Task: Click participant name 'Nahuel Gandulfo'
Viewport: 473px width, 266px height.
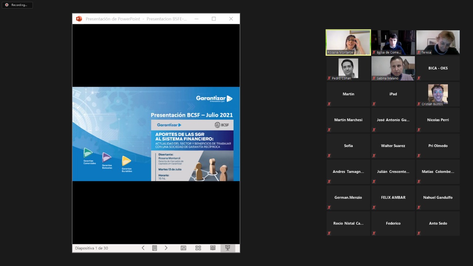Action: (438, 197)
